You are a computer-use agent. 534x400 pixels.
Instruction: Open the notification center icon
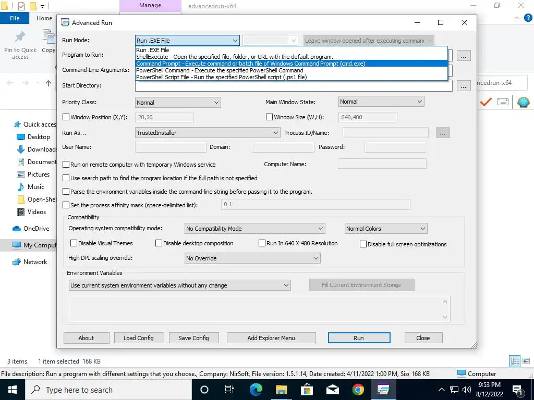click(x=518, y=390)
